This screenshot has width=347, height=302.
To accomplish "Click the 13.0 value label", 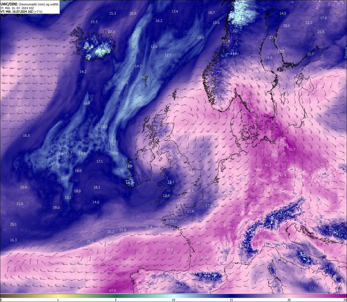I will pos(200,38).
